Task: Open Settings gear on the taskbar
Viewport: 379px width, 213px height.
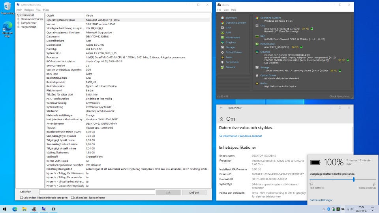Action: (53, 209)
